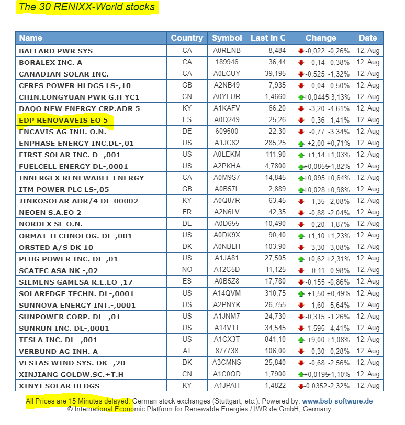The width and height of the screenshot is (405, 425).
Task: Select ORSTED A/S DK 10 name
Action: point(56,247)
